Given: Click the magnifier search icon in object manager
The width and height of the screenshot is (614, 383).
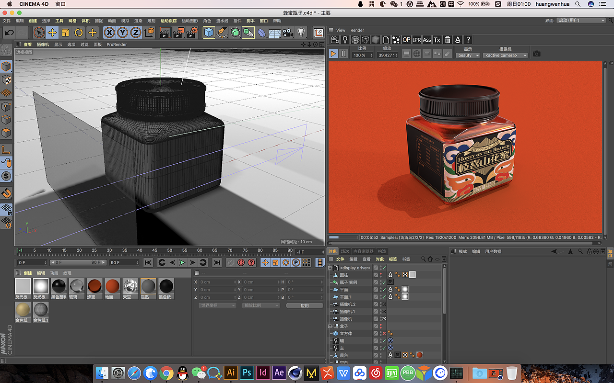Looking at the screenshot, I should [x=424, y=259].
